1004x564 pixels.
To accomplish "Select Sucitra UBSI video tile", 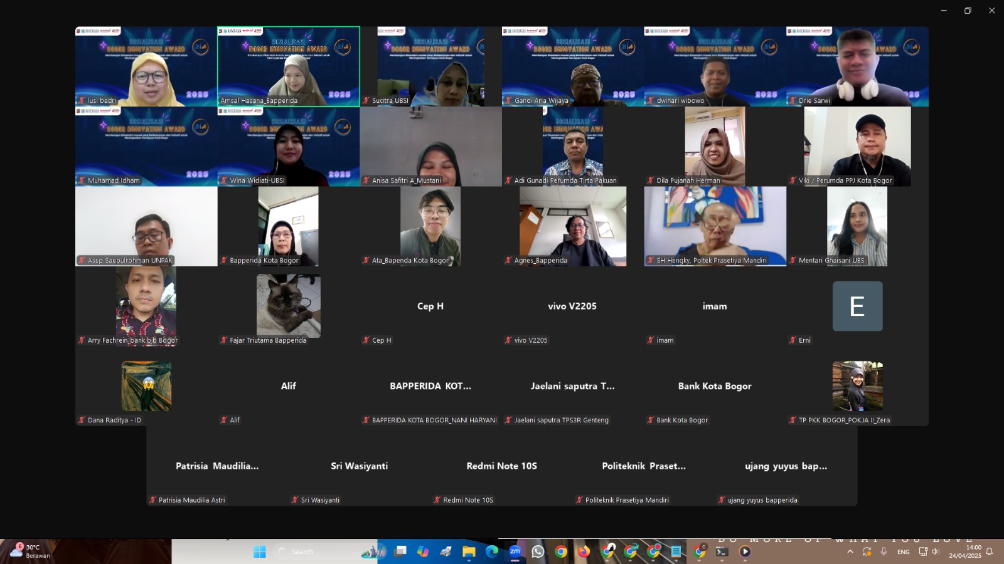I will click(x=430, y=66).
